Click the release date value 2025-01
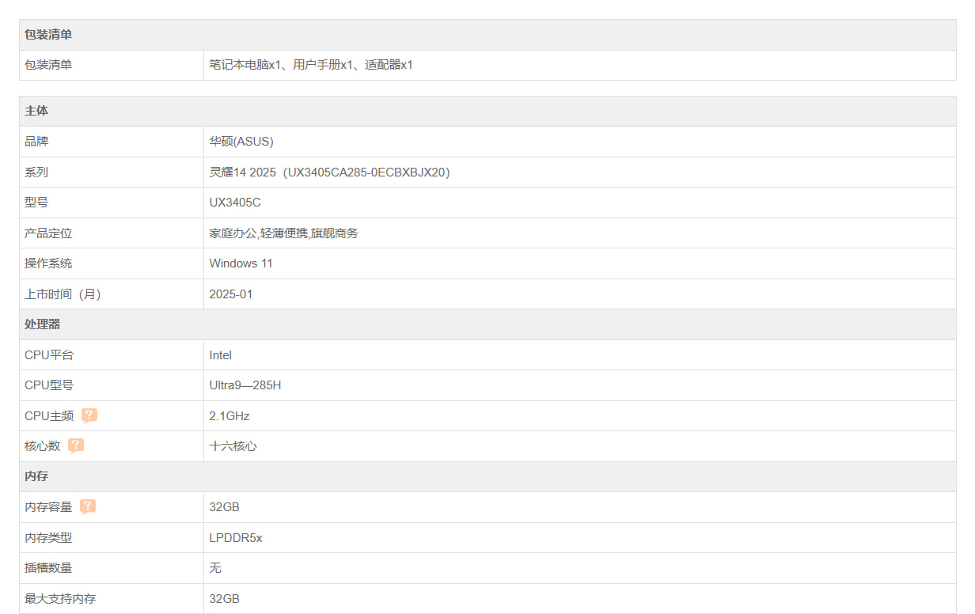This screenshot has height=614, width=975. [231, 294]
